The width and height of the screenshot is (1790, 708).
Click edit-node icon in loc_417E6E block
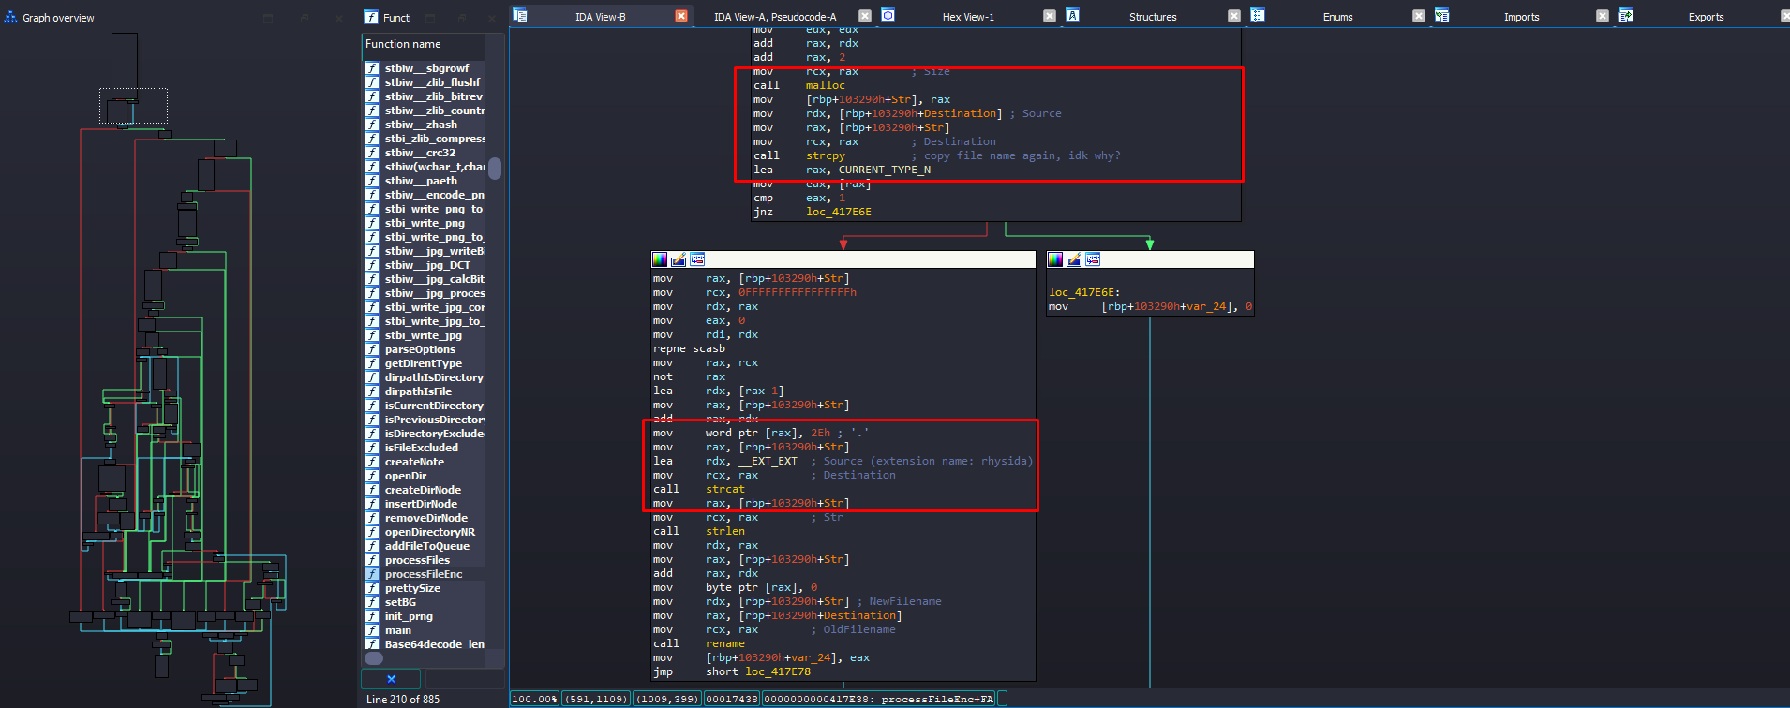[1074, 259]
